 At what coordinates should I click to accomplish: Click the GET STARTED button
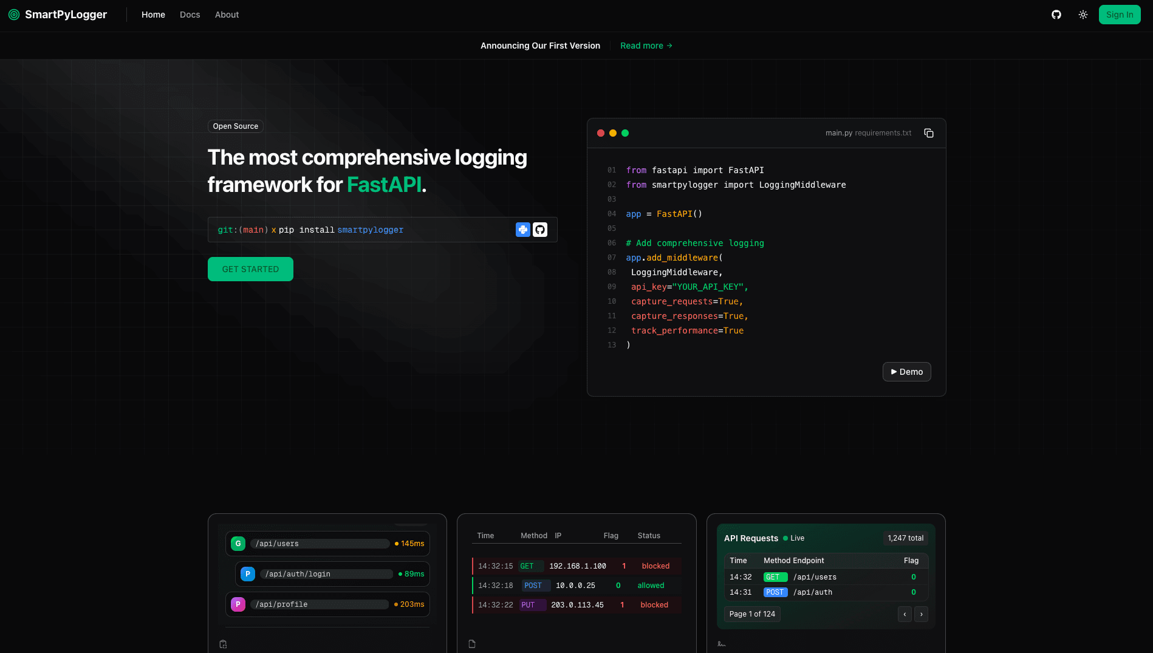[x=250, y=268]
